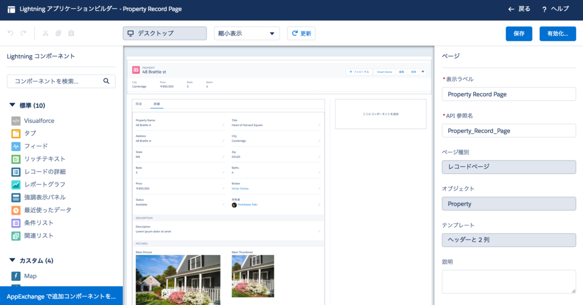Image resolution: width=583 pixels, height=305 pixels.
Task: Click the paste clipboard icon
Action: coord(71,33)
